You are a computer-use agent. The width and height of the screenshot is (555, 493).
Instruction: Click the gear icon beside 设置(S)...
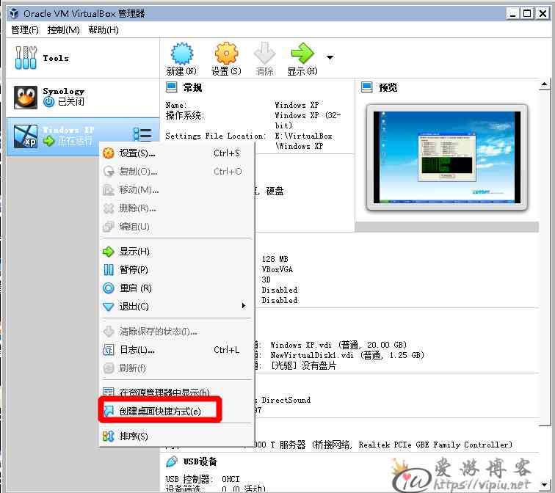click(109, 153)
